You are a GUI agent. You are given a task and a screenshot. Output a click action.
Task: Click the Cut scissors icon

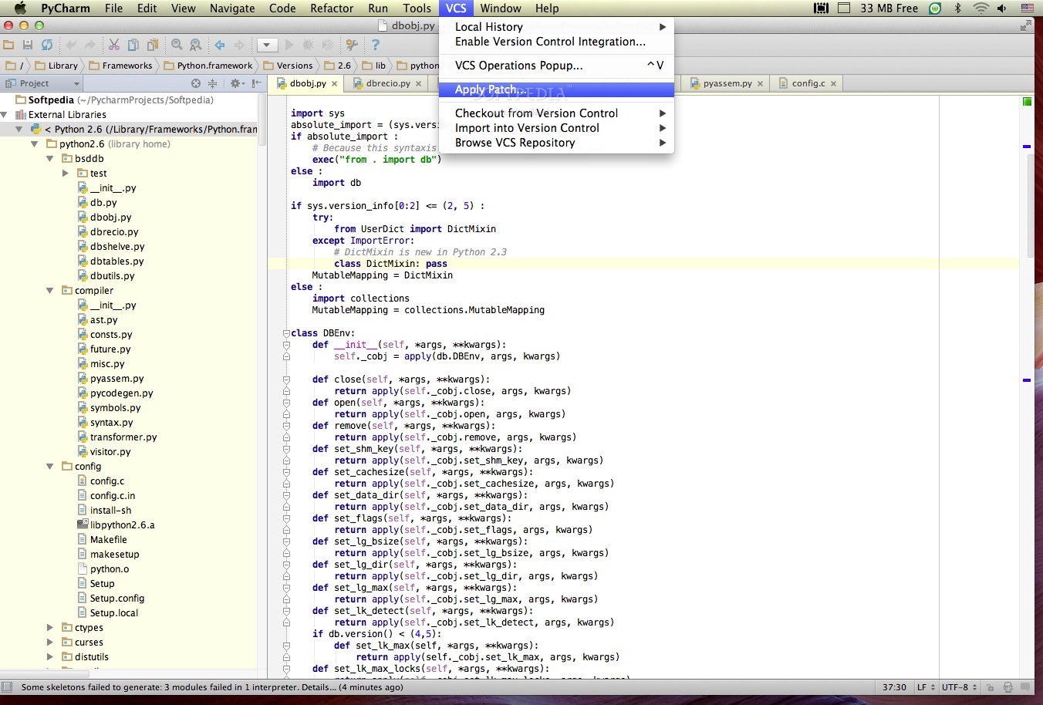(x=114, y=46)
